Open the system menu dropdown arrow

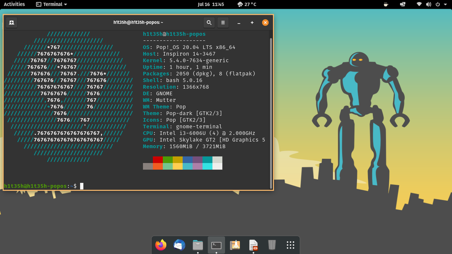tap(445, 4)
